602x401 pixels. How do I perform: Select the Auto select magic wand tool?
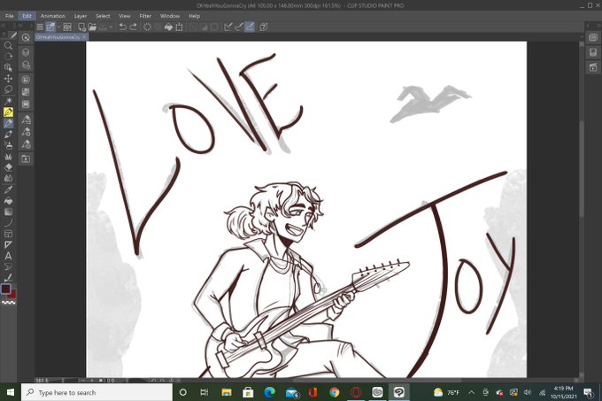pos(8,101)
